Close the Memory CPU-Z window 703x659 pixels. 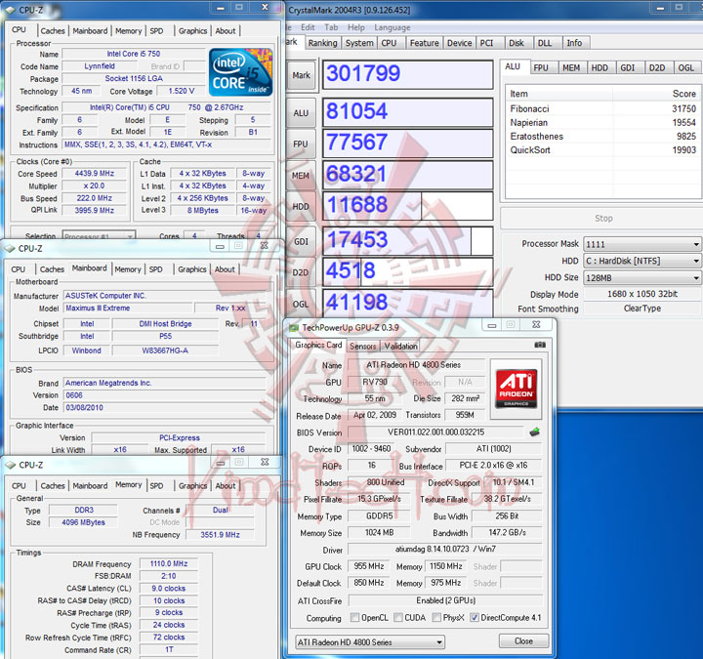(x=265, y=462)
